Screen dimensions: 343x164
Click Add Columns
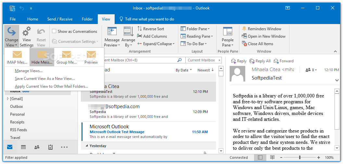pyautogui.click(x=152, y=36)
